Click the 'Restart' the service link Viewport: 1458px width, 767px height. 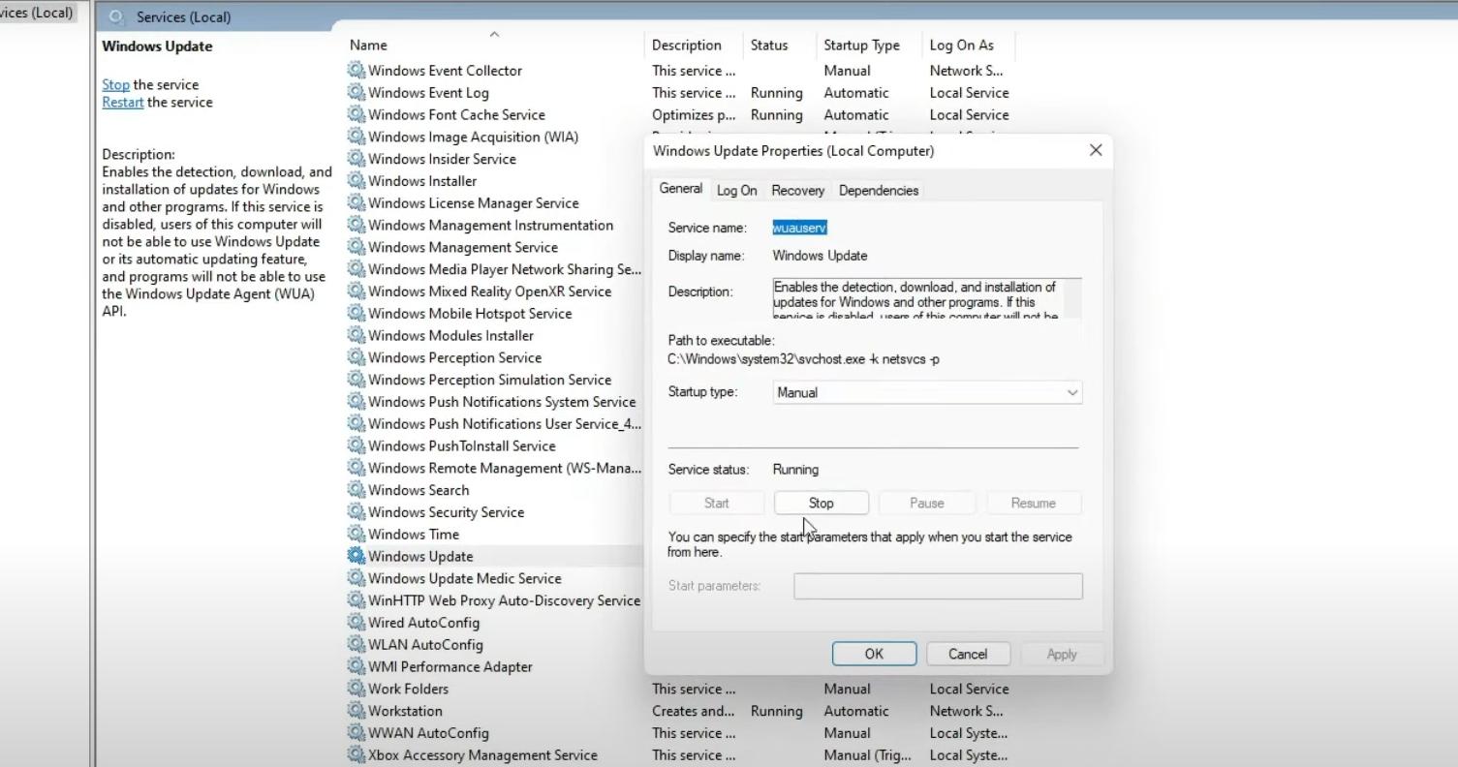point(123,103)
